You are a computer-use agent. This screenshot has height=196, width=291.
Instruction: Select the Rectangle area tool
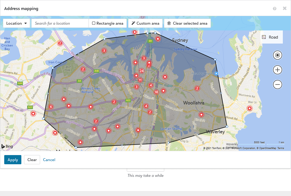pyautogui.click(x=108, y=23)
